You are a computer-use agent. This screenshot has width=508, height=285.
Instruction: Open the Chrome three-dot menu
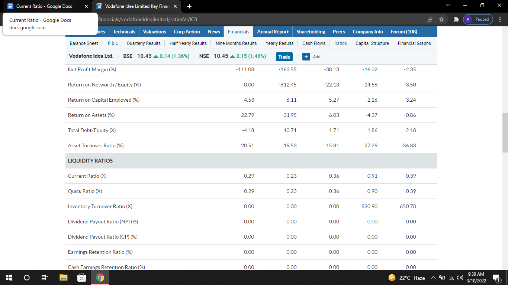click(x=500, y=19)
